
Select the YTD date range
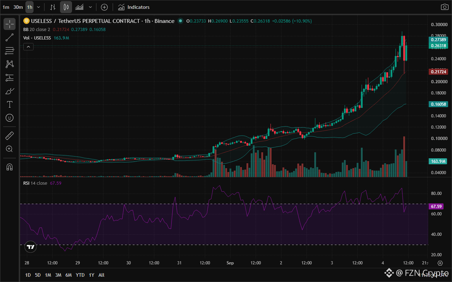click(x=80, y=275)
